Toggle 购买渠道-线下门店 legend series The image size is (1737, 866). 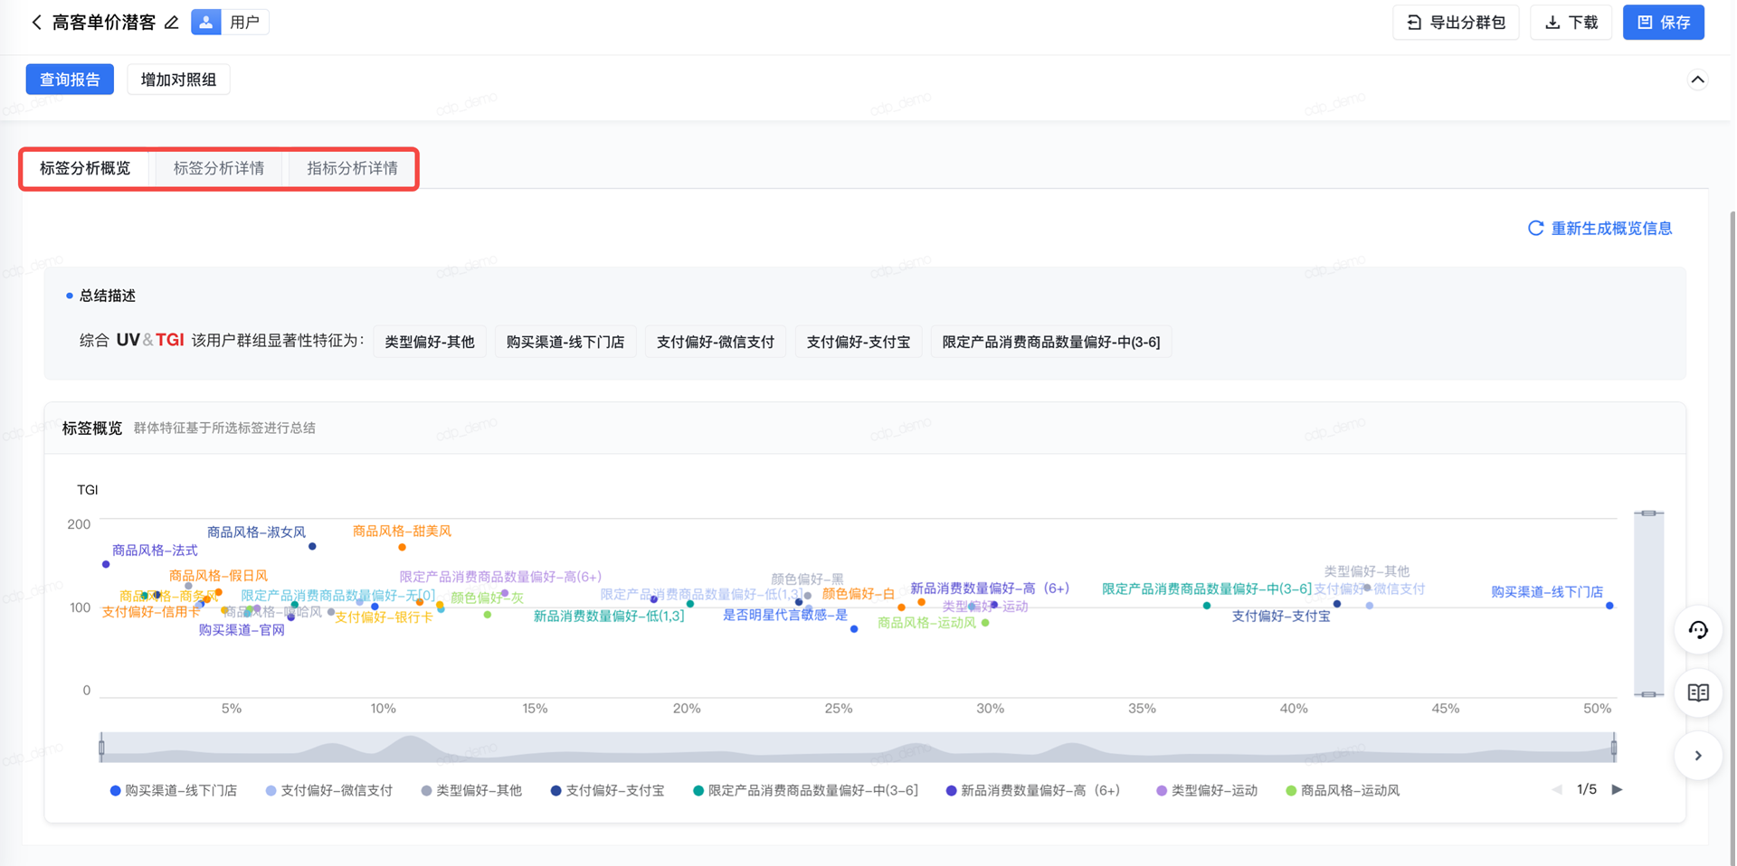tap(173, 790)
